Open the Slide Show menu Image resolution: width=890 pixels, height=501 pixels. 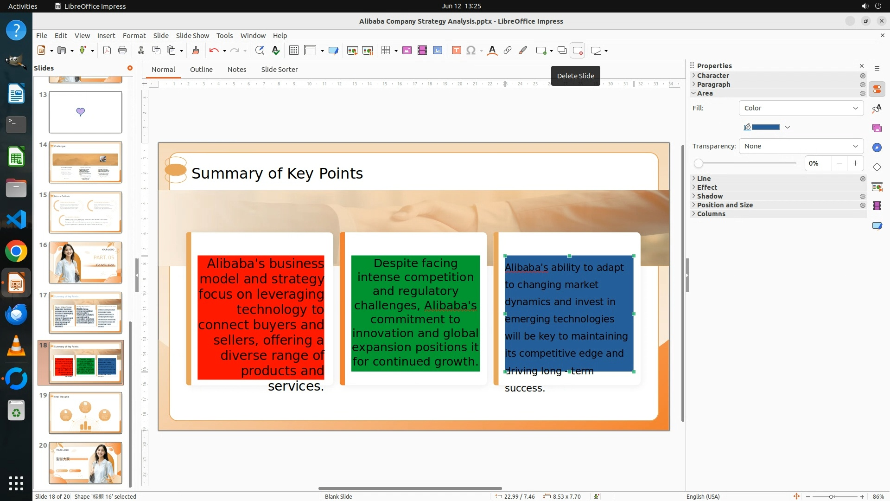(x=192, y=36)
